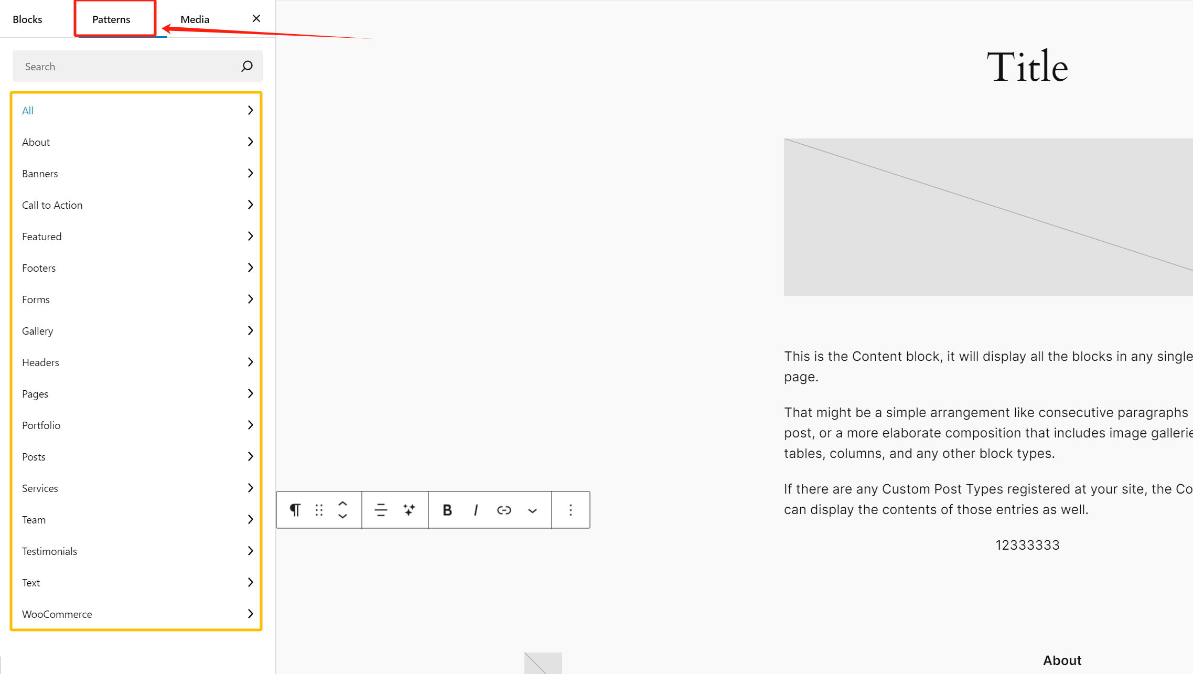Open the text alignment option

(381, 510)
